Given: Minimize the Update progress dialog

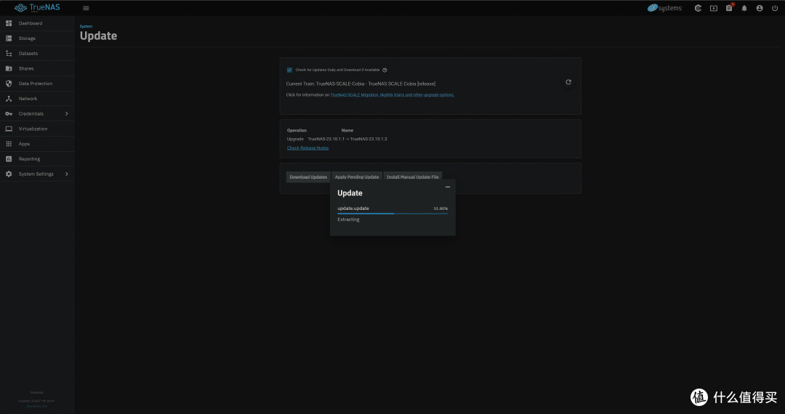Looking at the screenshot, I should (x=448, y=187).
